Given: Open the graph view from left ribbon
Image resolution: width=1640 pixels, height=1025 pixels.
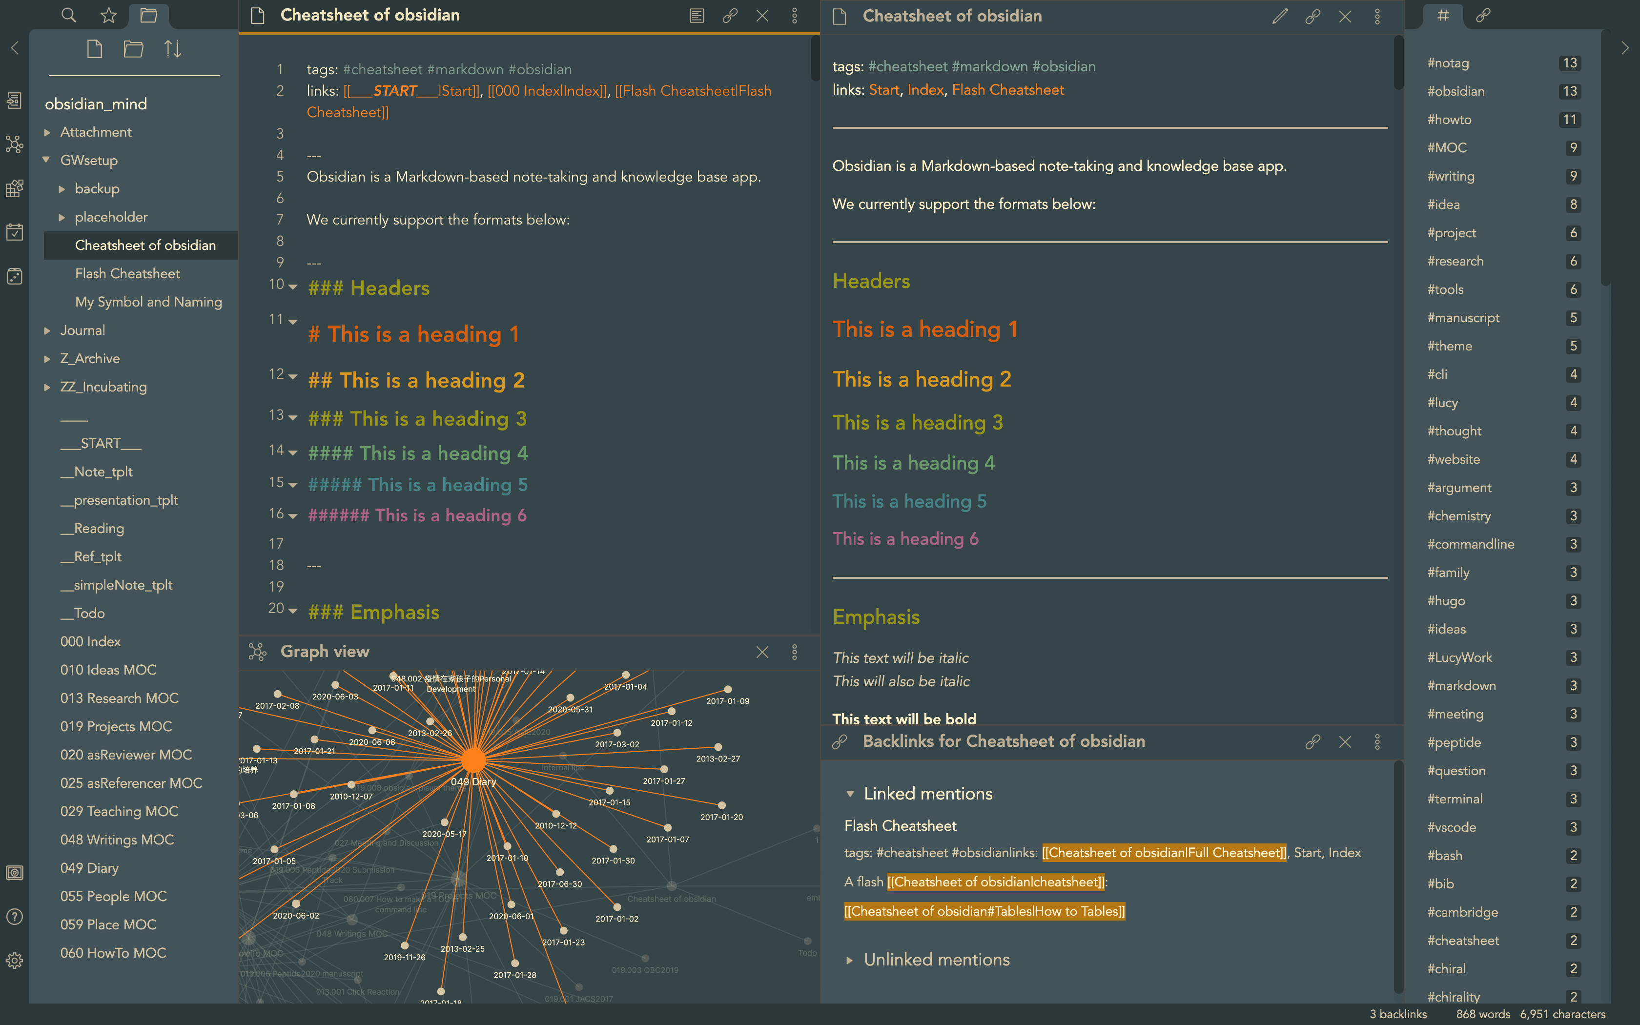Looking at the screenshot, I should 14,144.
